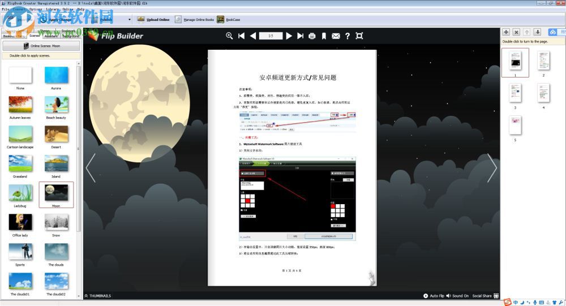
Task: Open the Help menu
Action: (80, 9)
